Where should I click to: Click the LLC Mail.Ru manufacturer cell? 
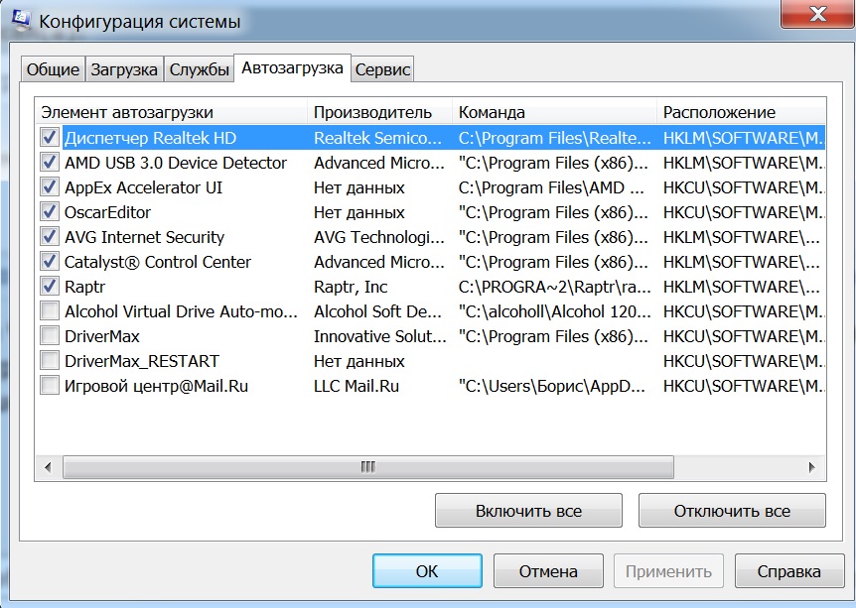click(x=356, y=386)
